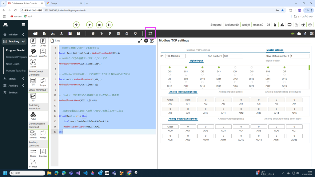Fold code block at line 14
This screenshot has height=177, width=315.
click(58, 116)
